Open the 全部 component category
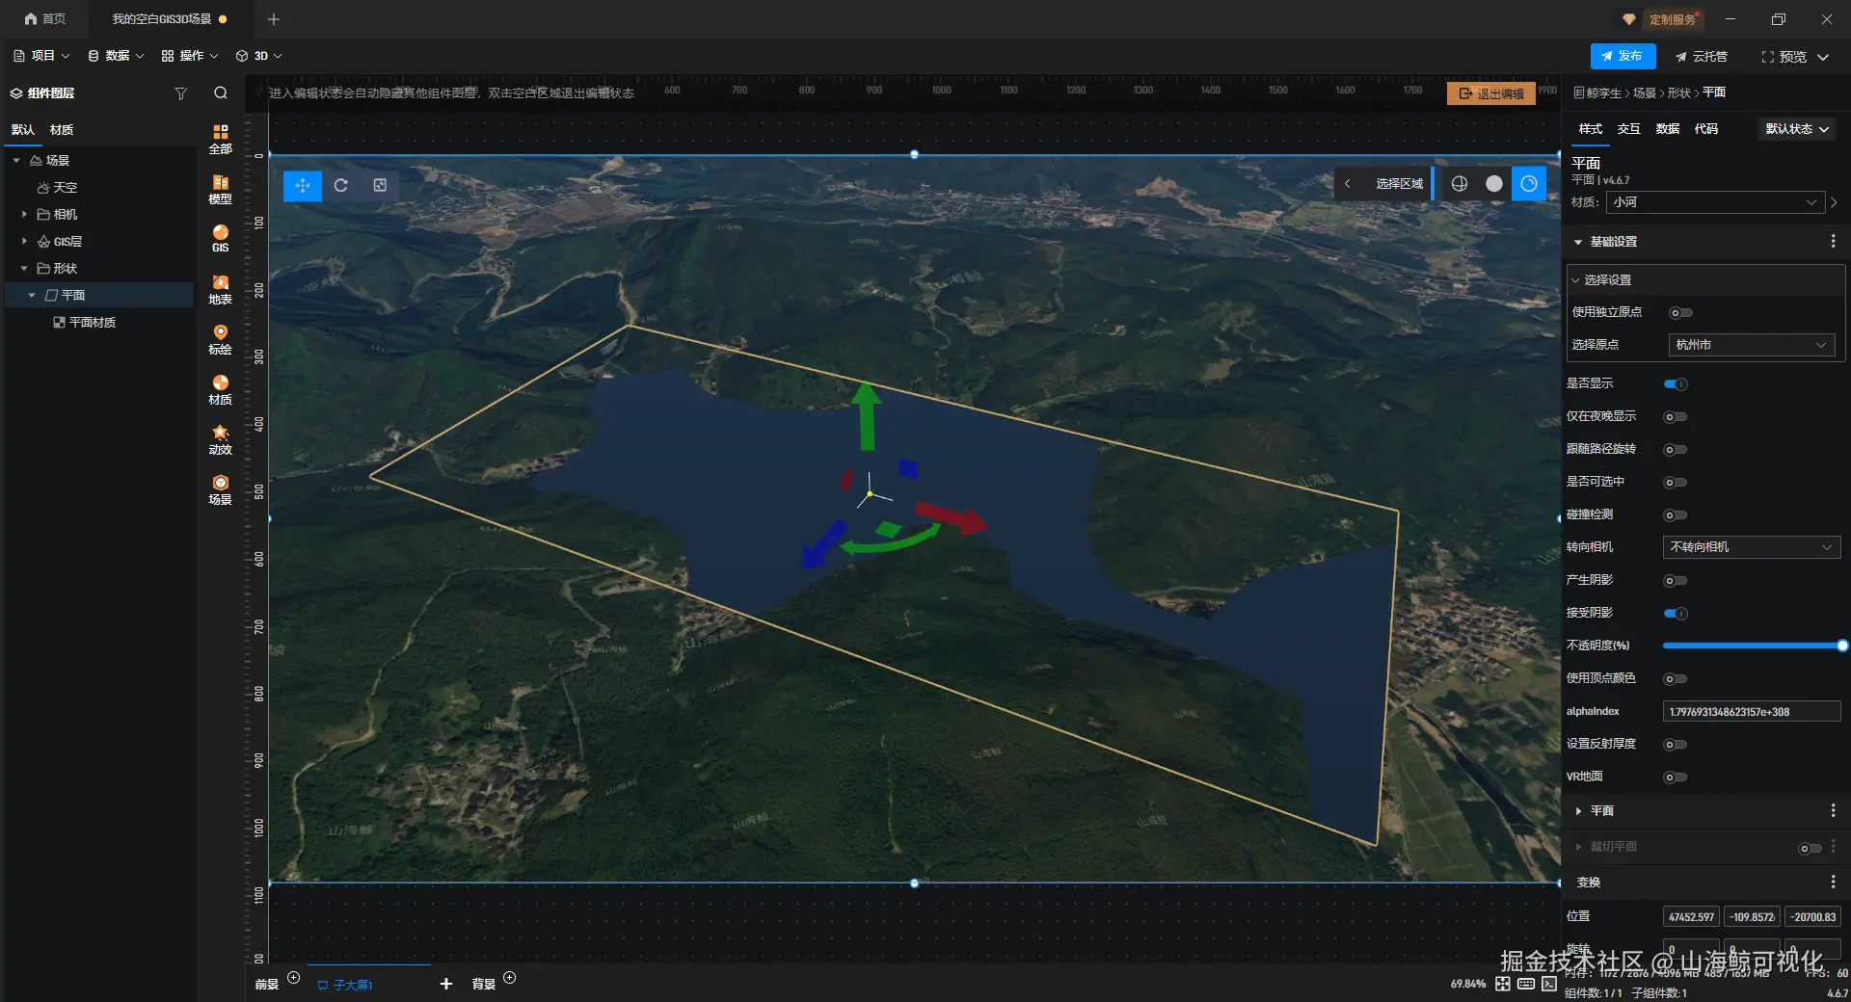 coord(221,139)
